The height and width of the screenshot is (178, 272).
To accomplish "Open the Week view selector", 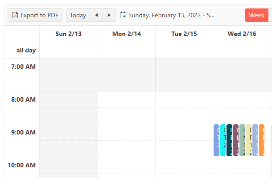I will click(256, 15).
